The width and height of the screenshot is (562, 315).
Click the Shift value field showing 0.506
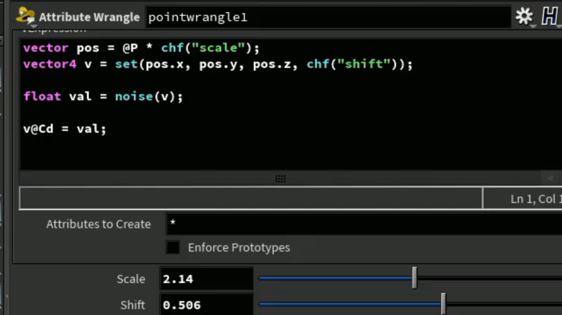click(206, 305)
